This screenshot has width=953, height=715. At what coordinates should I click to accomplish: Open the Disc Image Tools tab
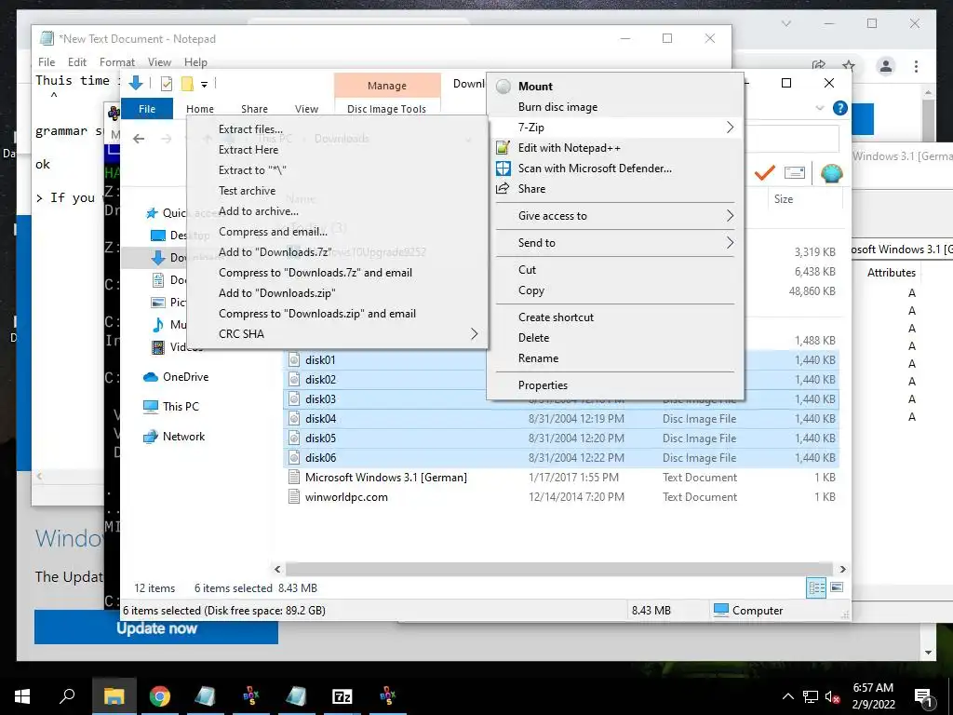[x=386, y=109]
